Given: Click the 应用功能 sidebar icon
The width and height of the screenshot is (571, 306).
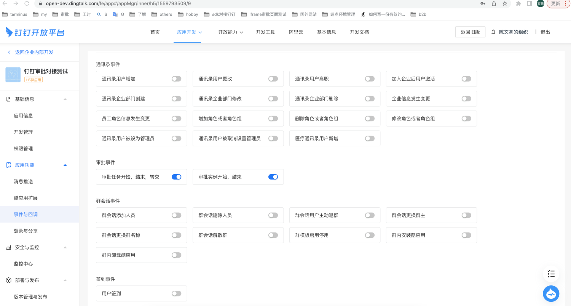Looking at the screenshot, I should (9, 165).
